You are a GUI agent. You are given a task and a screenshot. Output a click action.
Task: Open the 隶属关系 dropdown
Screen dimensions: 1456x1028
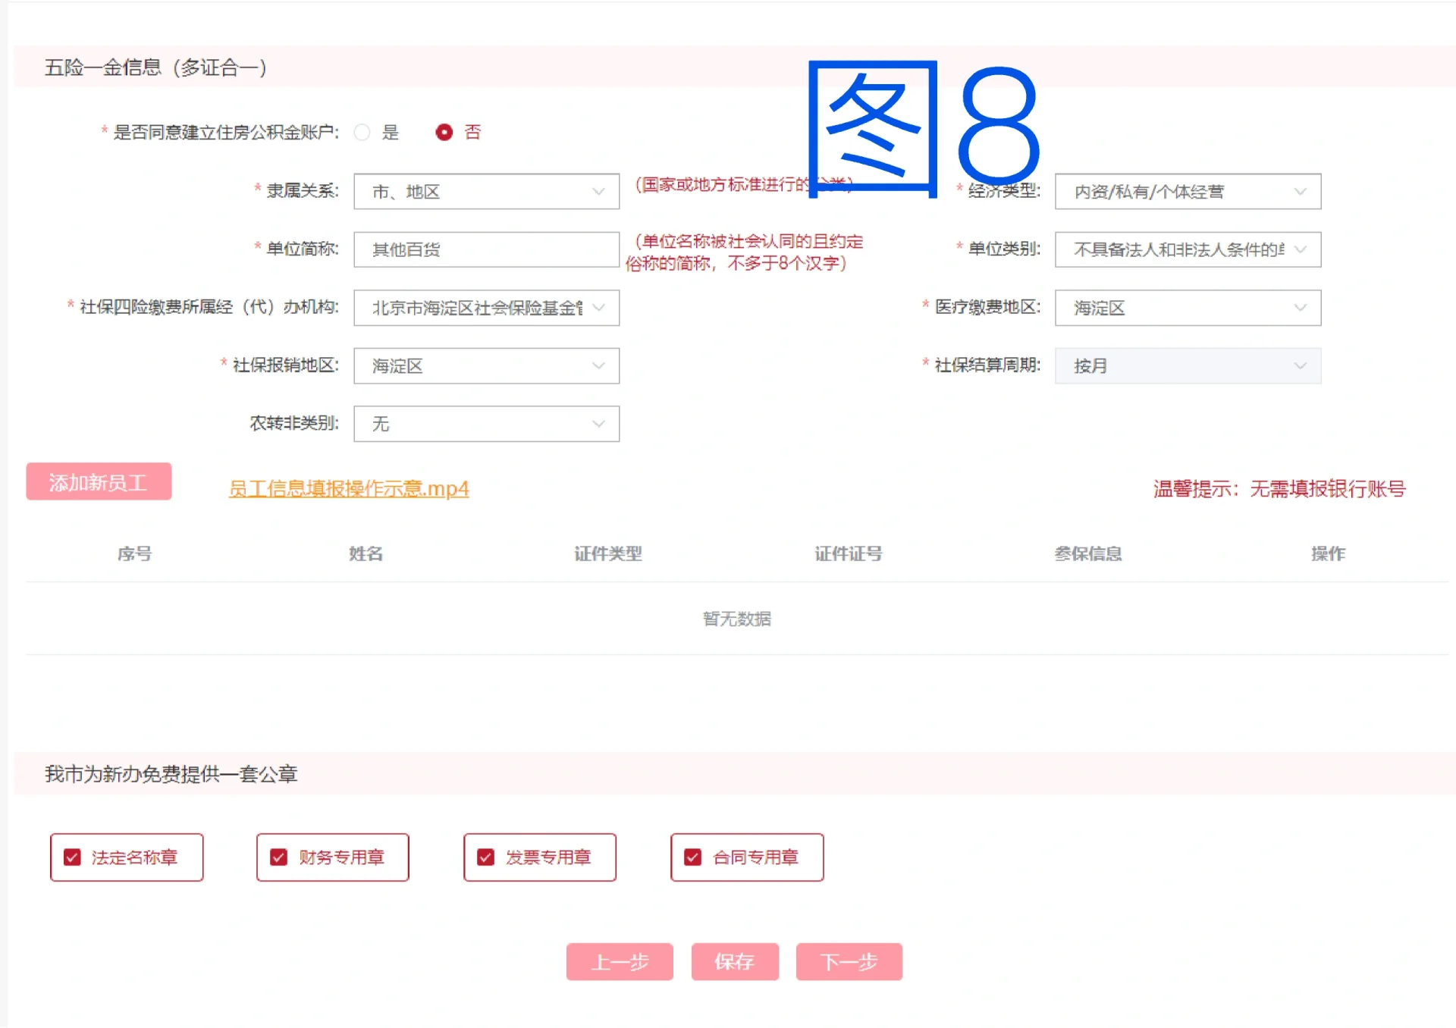486,192
